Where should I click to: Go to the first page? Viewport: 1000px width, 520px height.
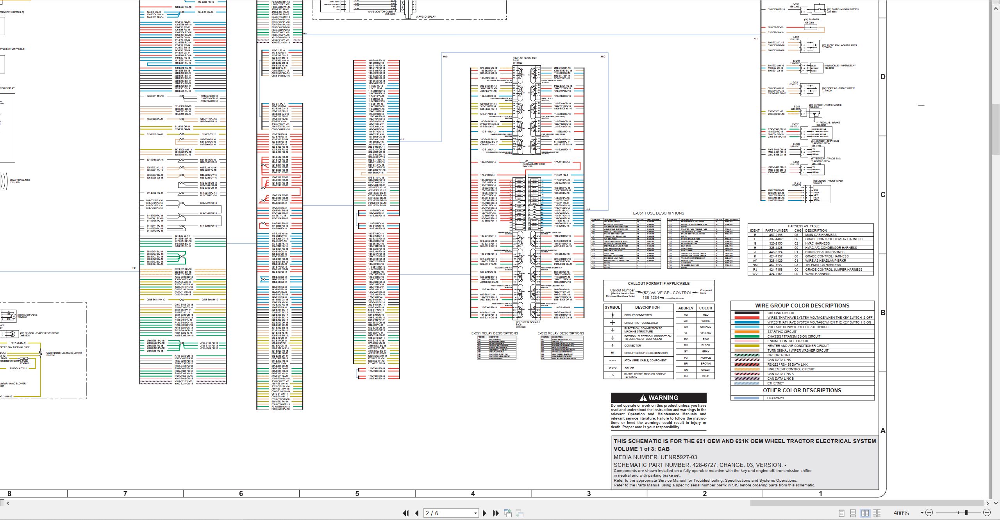(406, 513)
